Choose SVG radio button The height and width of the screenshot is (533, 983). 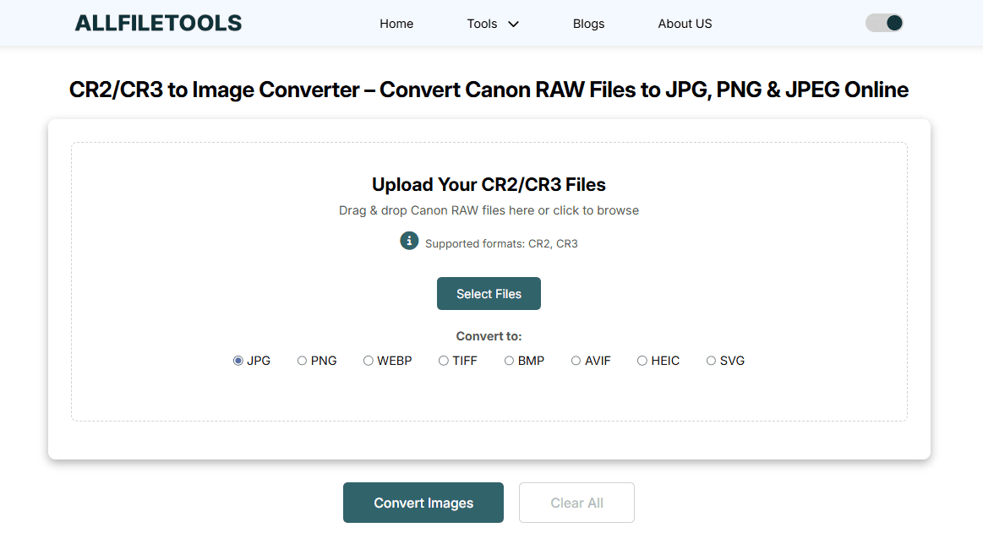[711, 361]
